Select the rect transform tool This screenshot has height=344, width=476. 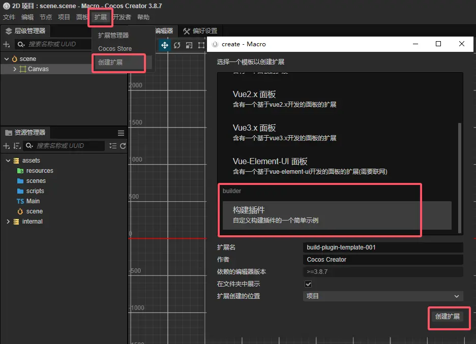point(201,46)
